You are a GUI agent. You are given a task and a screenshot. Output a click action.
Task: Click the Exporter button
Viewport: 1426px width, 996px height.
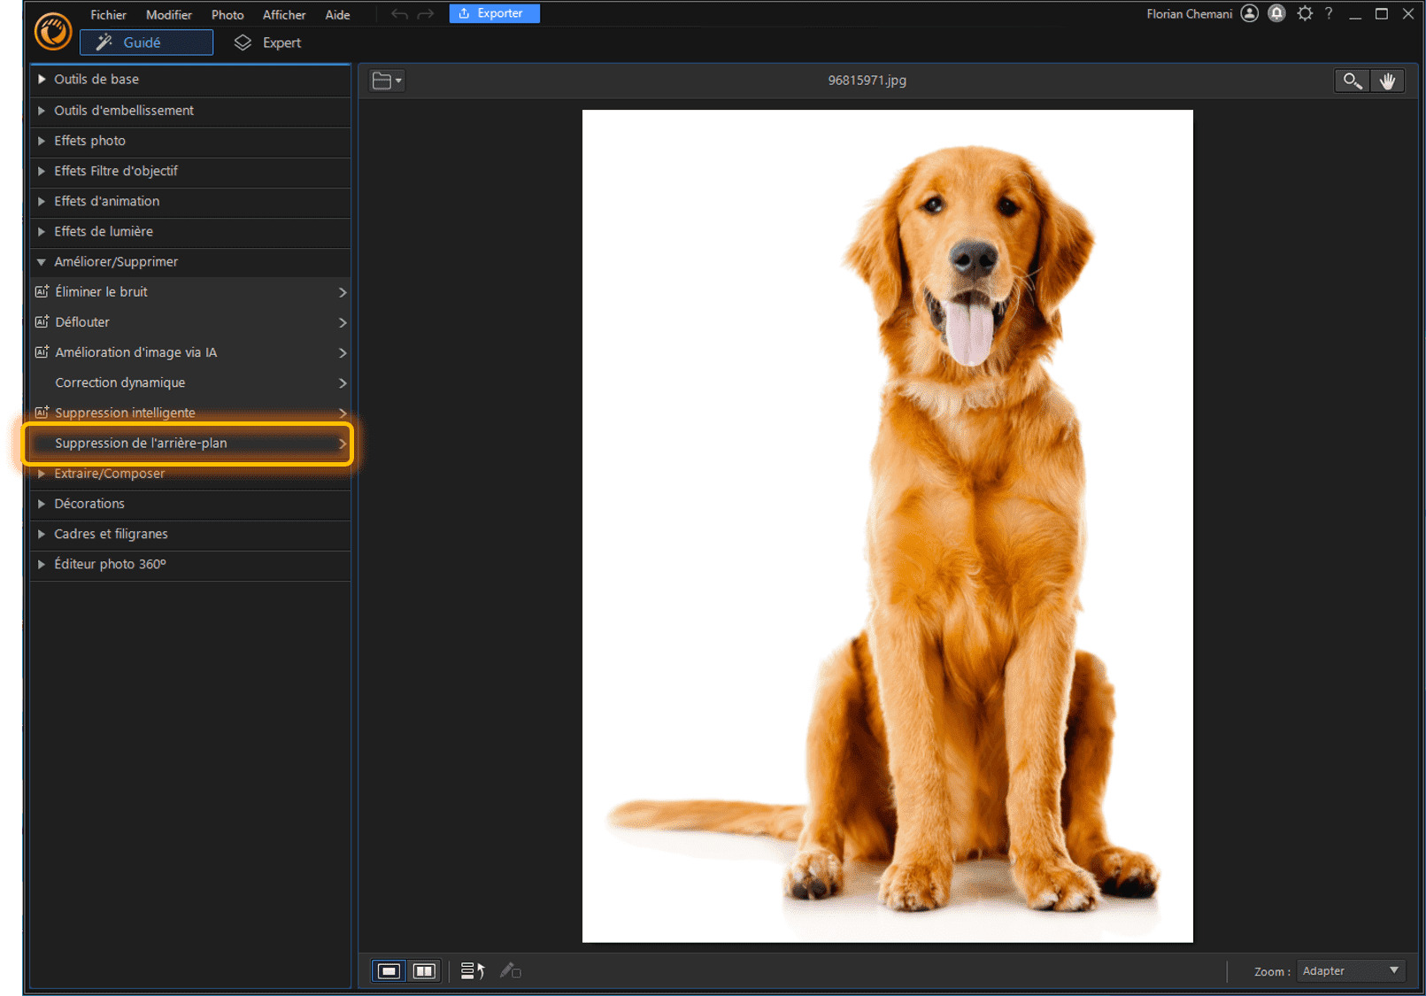point(494,13)
